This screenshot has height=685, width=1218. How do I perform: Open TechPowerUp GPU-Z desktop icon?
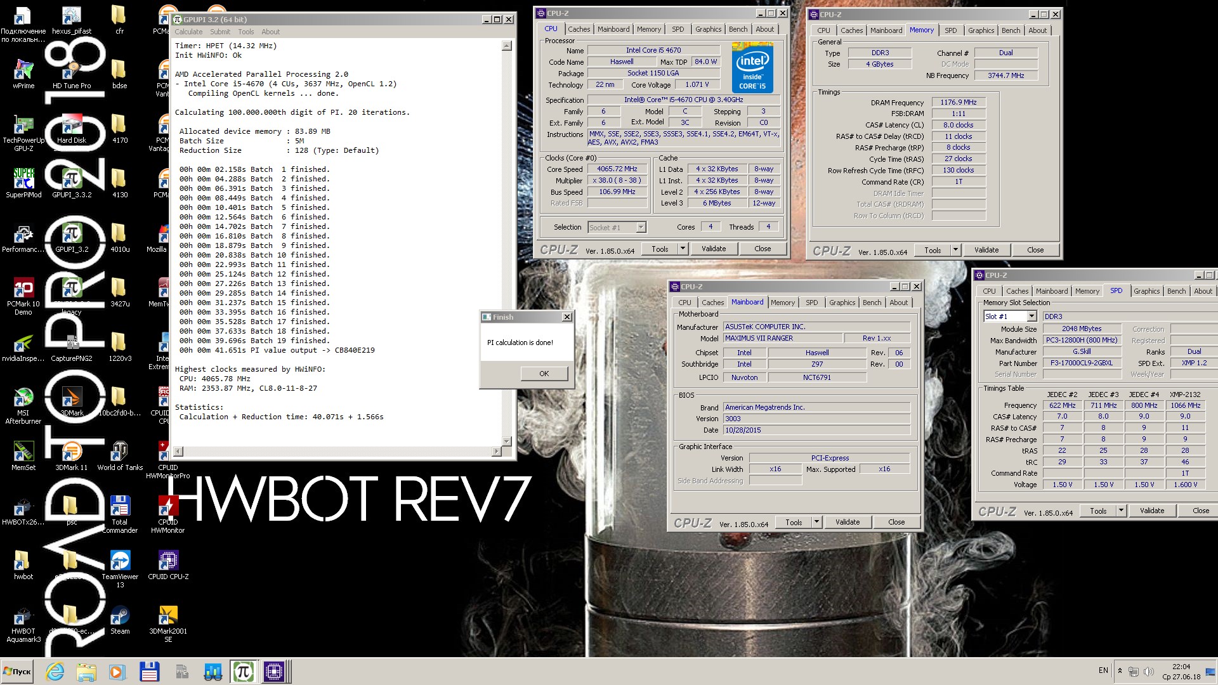23,132
